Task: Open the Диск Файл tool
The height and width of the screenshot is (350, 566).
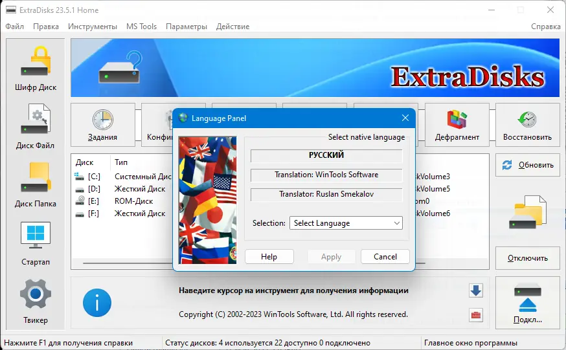Action: (36, 127)
